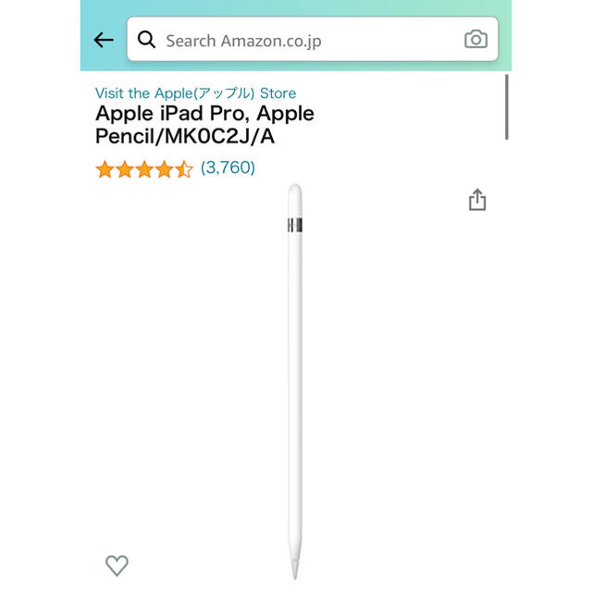
Task: Click the half-filled fifth rating star
Action: pyautogui.click(x=184, y=168)
